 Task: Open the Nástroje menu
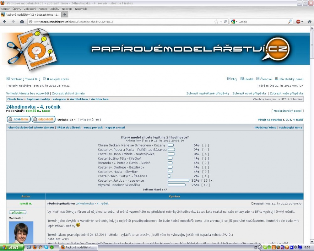pos(67,9)
